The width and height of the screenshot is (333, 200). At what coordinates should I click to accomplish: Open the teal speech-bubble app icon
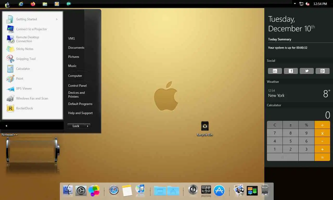(69, 4)
